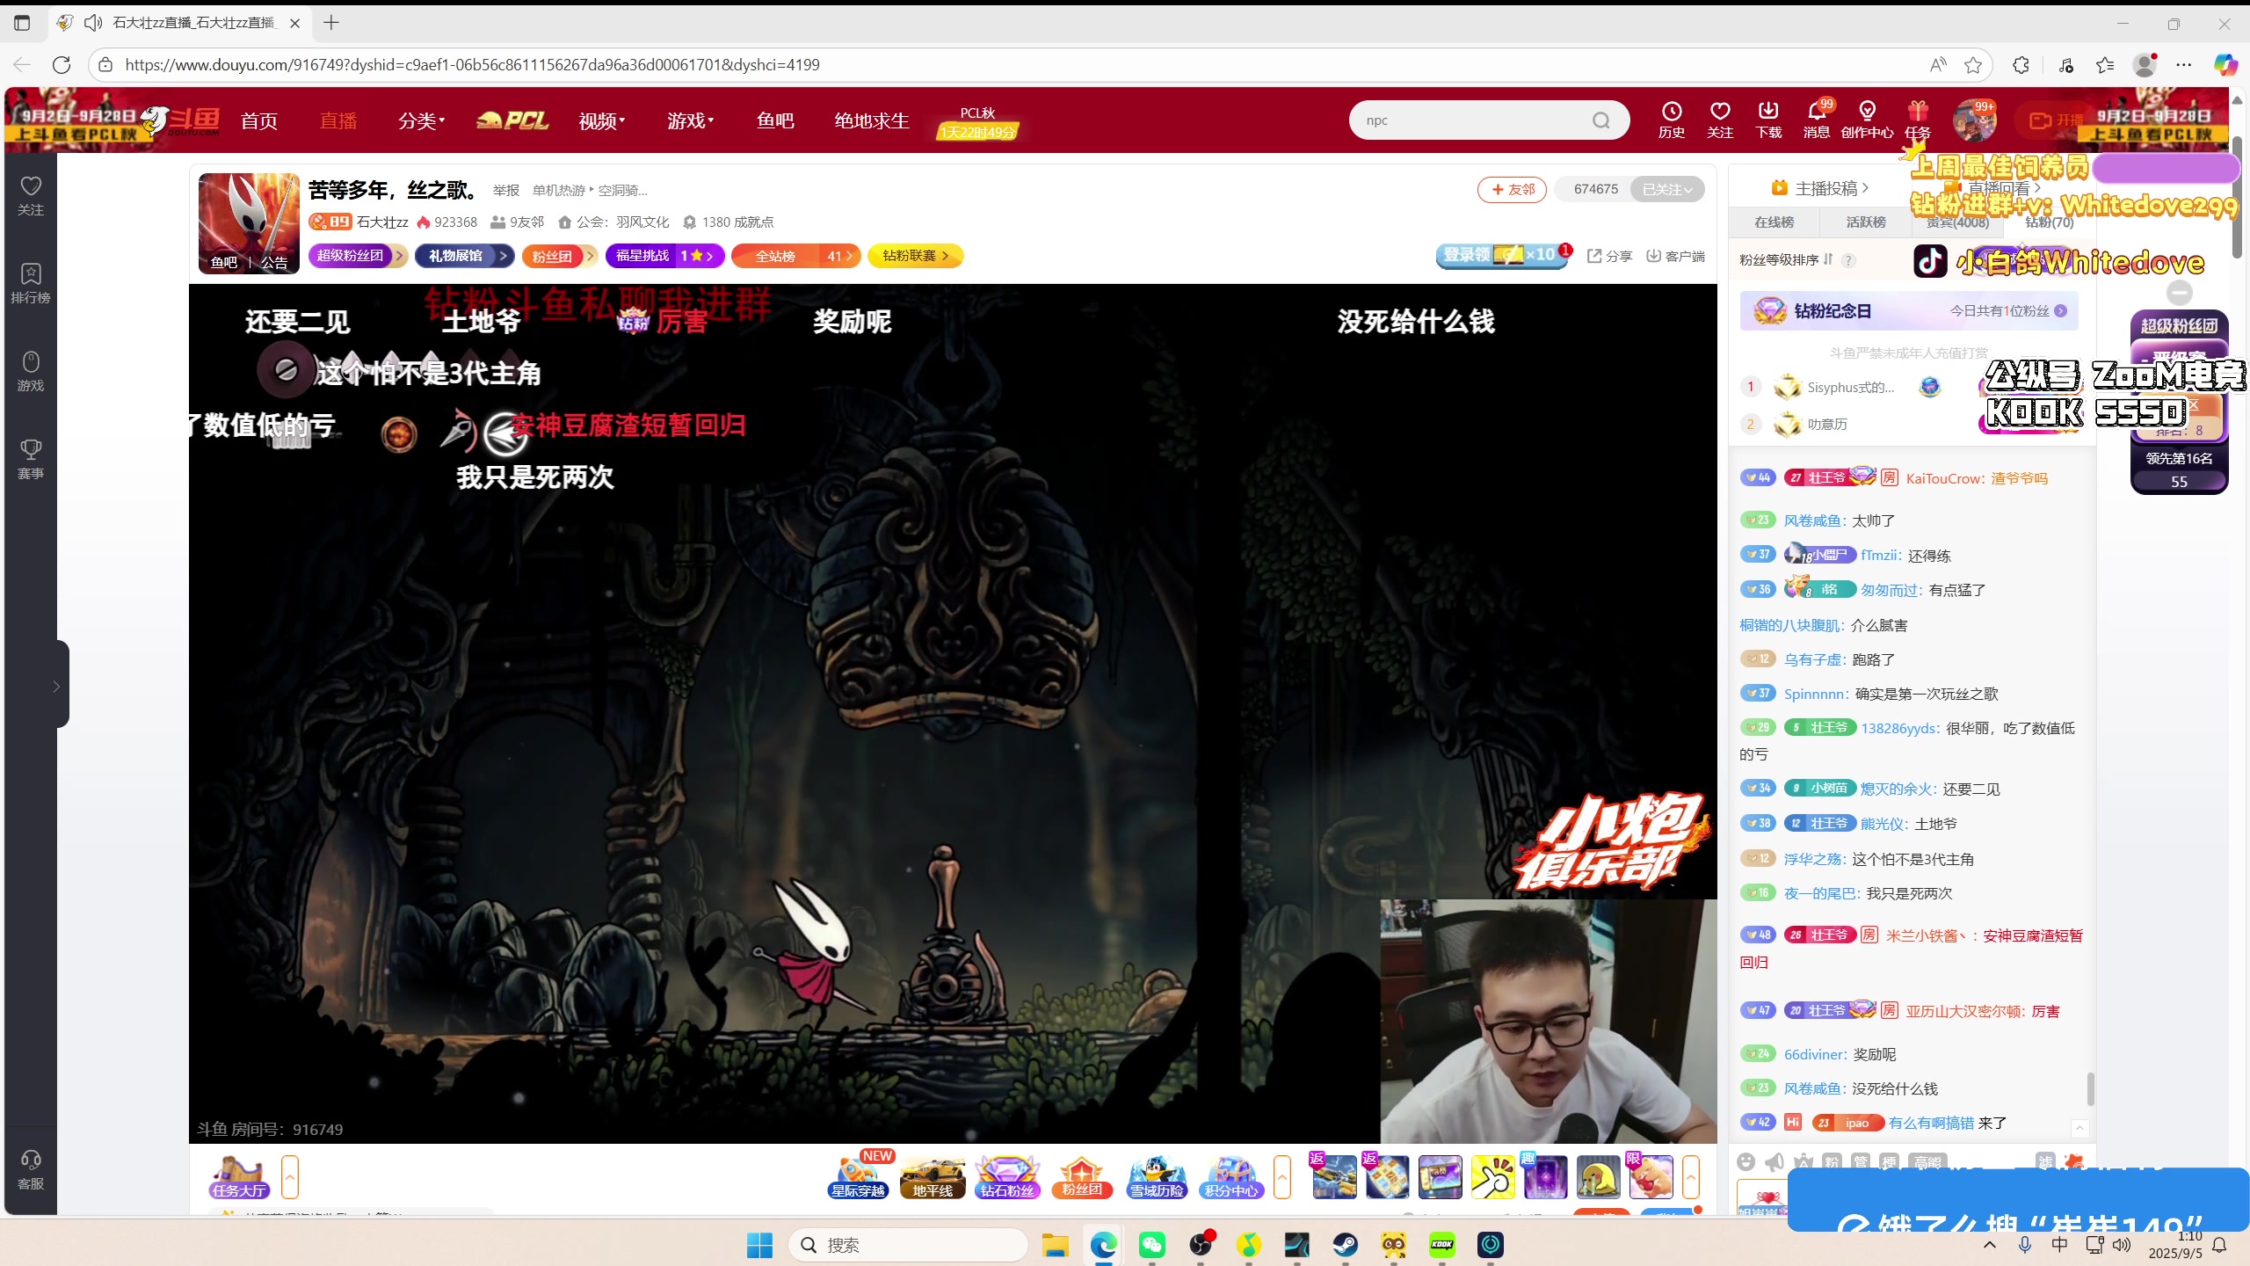Open 游戏 in the left sidebar
Viewport: 2250px width, 1266px height.
click(31, 371)
